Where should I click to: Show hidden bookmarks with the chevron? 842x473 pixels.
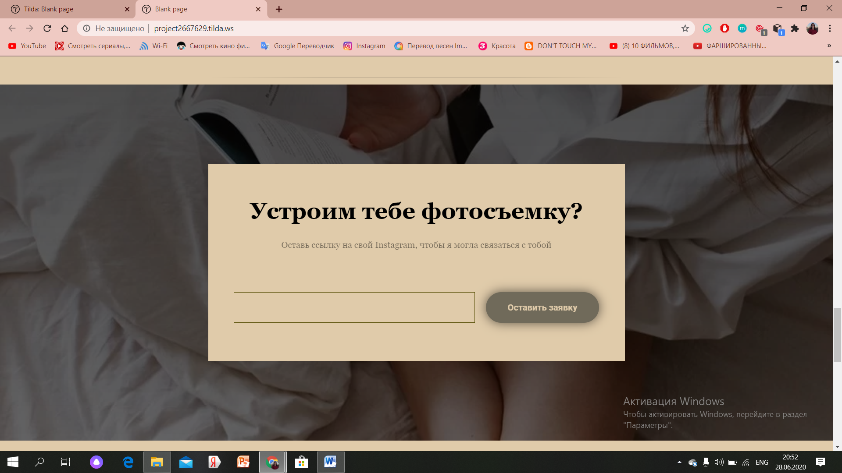pyautogui.click(x=829, y=46)
